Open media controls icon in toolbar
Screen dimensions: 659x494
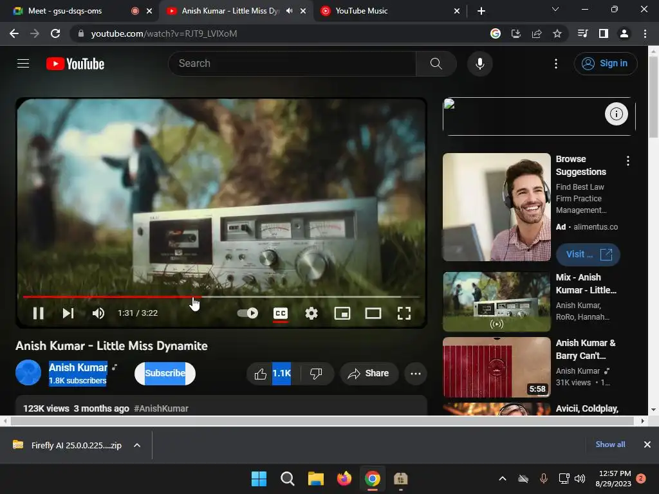[582, 33]
